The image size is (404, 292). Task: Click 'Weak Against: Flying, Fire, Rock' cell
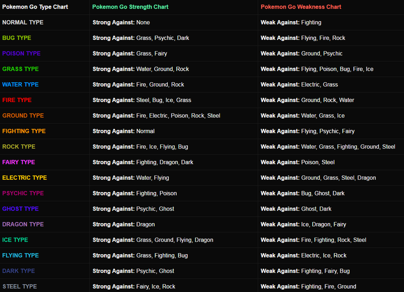point(303,38)
